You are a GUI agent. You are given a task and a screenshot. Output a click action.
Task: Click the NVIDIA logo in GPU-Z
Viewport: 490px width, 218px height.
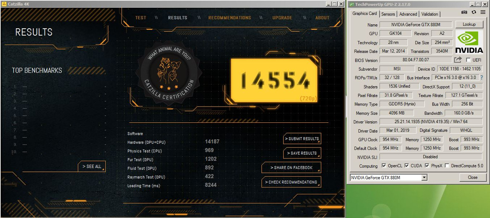click(470, 42)
